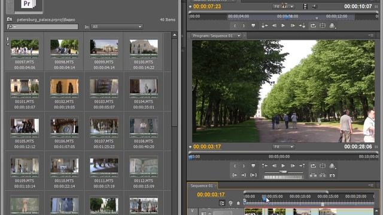Set In point in Program monitor

click(235, 166)
